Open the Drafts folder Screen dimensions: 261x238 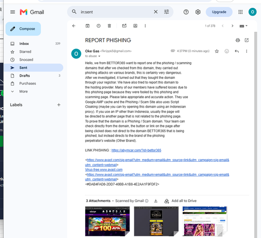pos(33,76)
